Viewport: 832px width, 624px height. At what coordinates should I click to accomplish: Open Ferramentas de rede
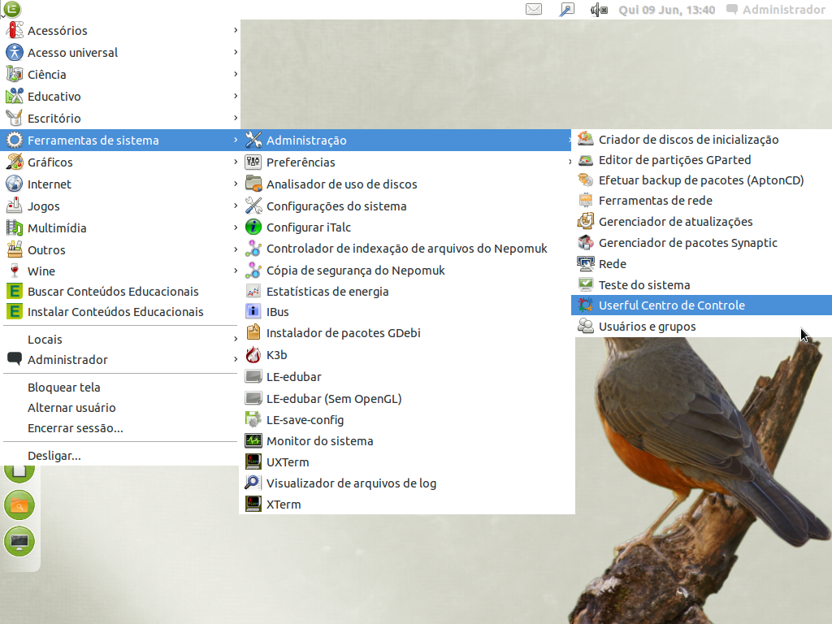coord(701,201)
